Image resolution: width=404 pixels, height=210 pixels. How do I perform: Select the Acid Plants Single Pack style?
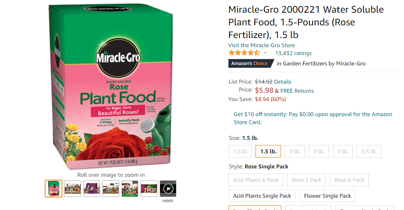pos(262,196)
